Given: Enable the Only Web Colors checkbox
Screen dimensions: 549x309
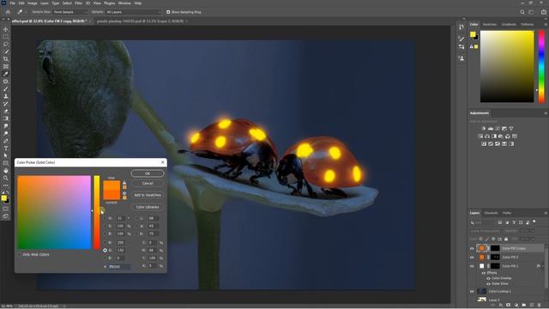Looking at the screenshot, I should tap(20, 255).
